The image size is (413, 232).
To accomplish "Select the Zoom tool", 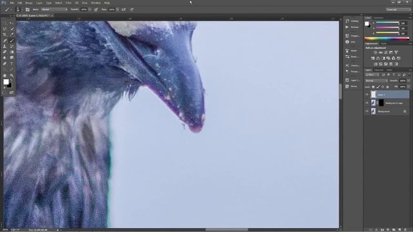I will click(x=12, y=75).
